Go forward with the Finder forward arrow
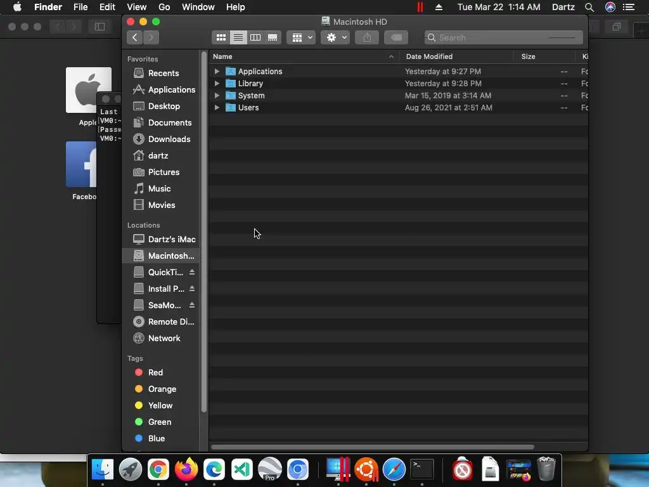The height and width of the screenshot is (487, 649). (151, 37)
